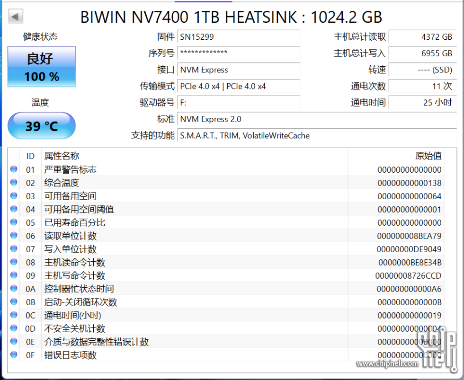Select the 综合温度 attribute name

(x=62, y=183)
